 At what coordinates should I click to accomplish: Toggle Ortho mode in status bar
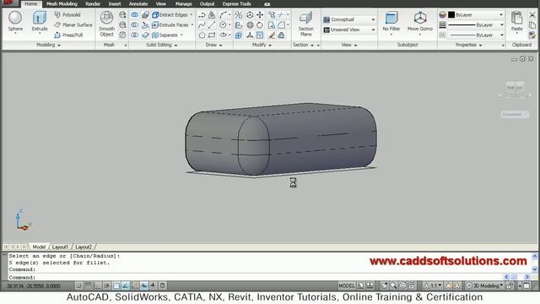(98, 285)
